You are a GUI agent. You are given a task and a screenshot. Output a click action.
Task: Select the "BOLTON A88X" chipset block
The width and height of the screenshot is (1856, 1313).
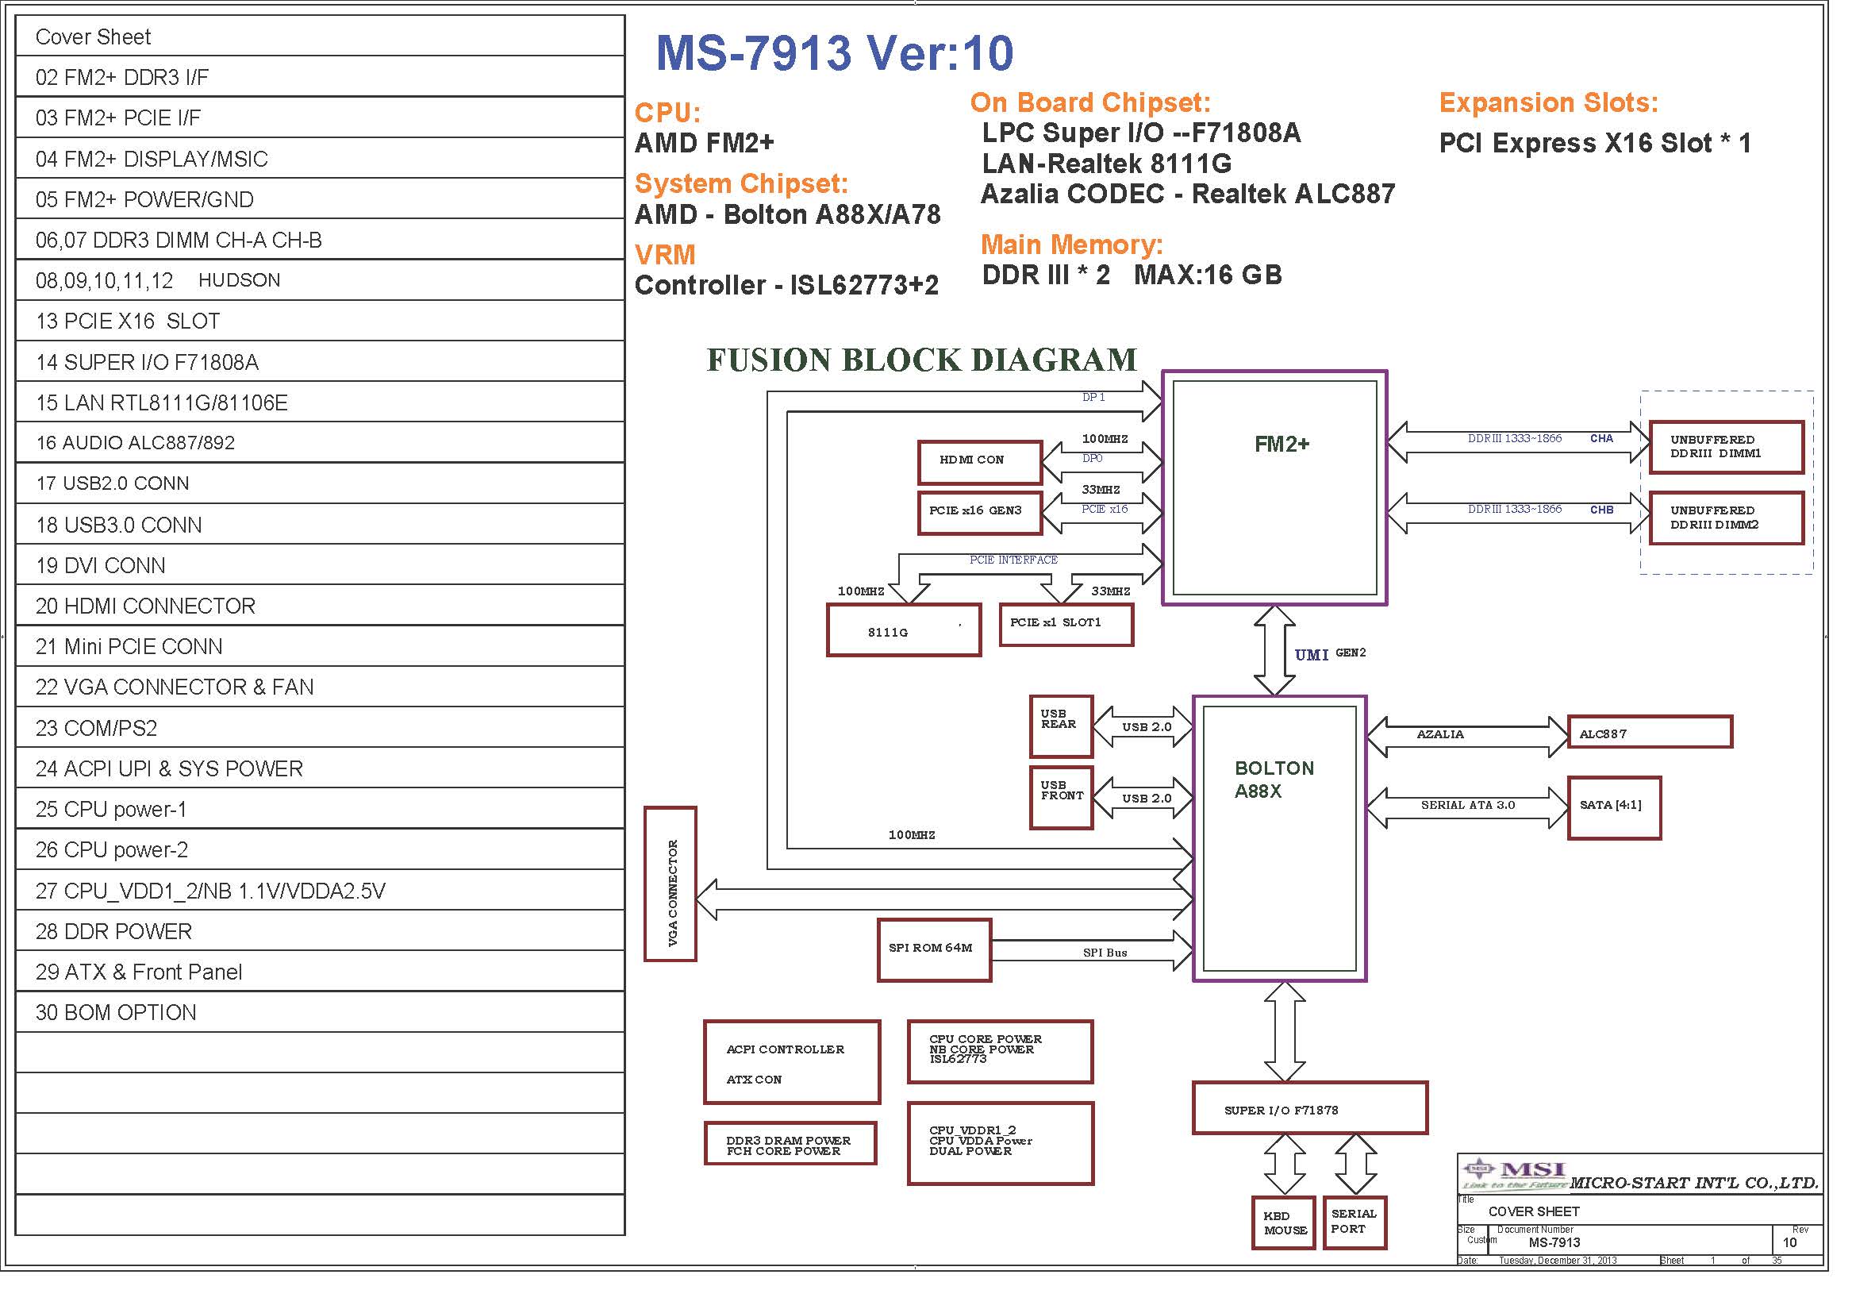(1280, 838)
